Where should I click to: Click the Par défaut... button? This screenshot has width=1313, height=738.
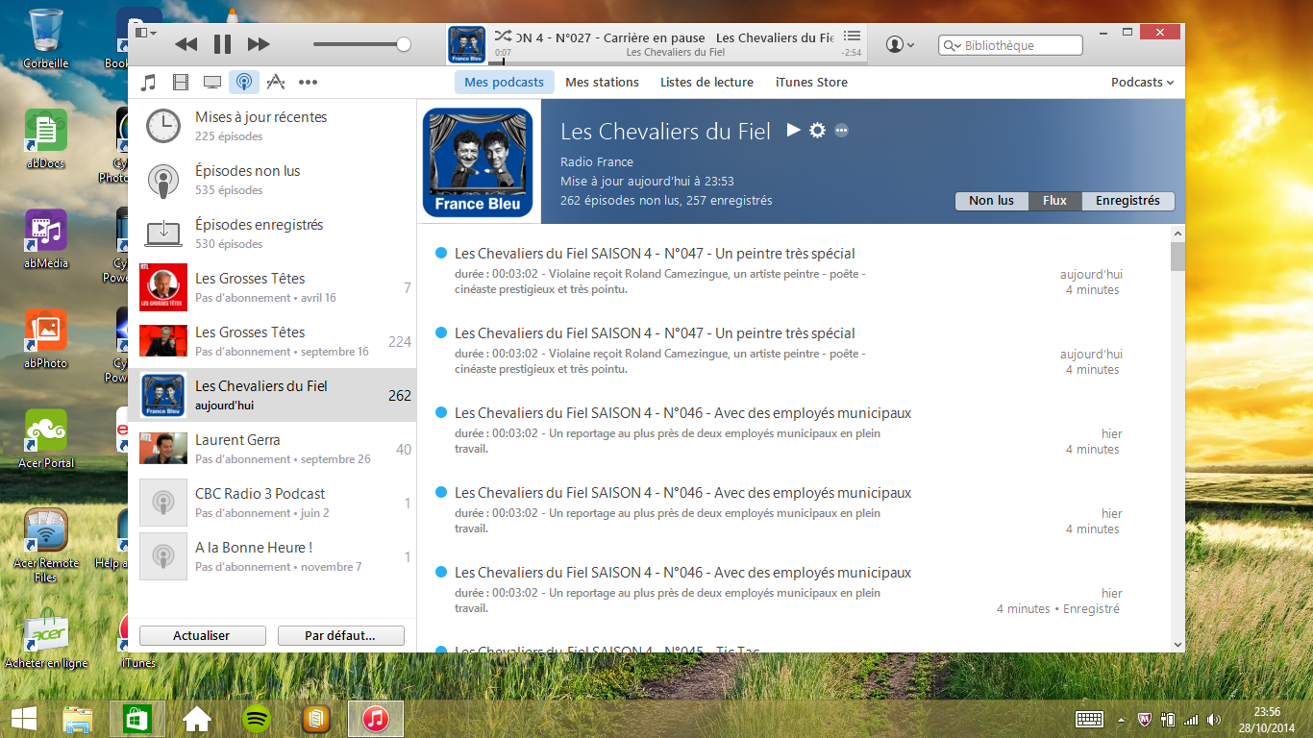tap(340, 635)
